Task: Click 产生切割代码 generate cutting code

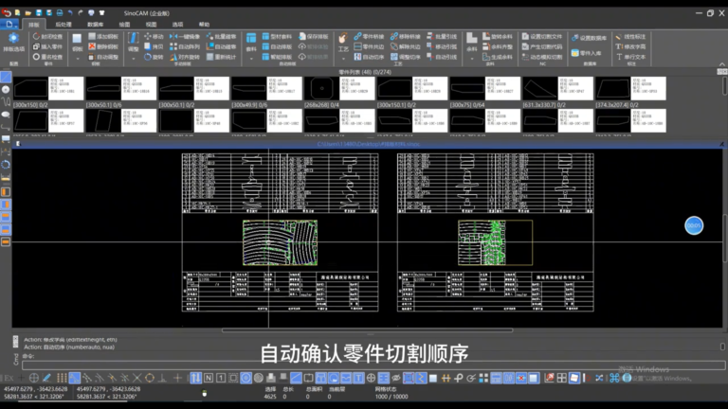Action: coord(542,46)
